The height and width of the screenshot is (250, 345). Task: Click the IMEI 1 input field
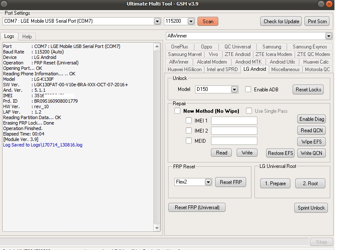(x=234, y=120)
